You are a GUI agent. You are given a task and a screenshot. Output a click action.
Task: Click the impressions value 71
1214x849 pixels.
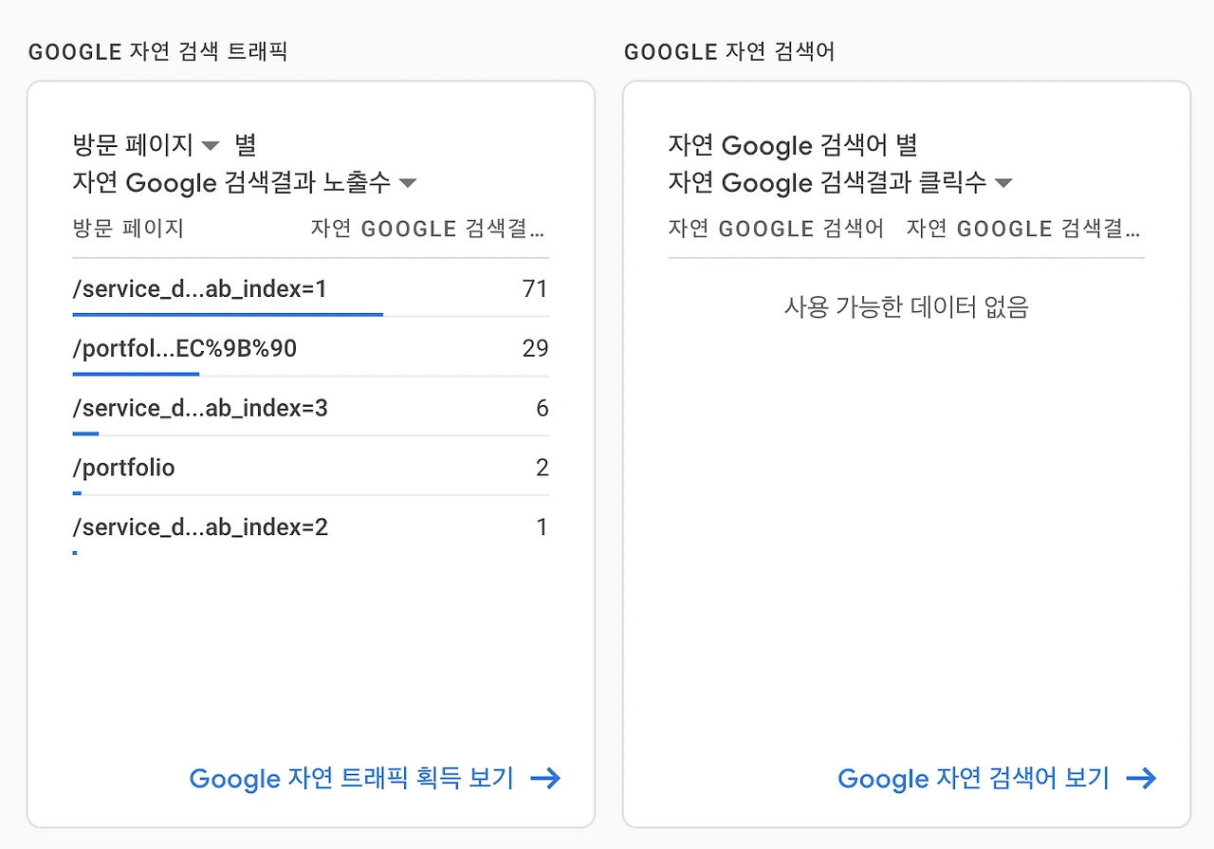coord(535,289)
